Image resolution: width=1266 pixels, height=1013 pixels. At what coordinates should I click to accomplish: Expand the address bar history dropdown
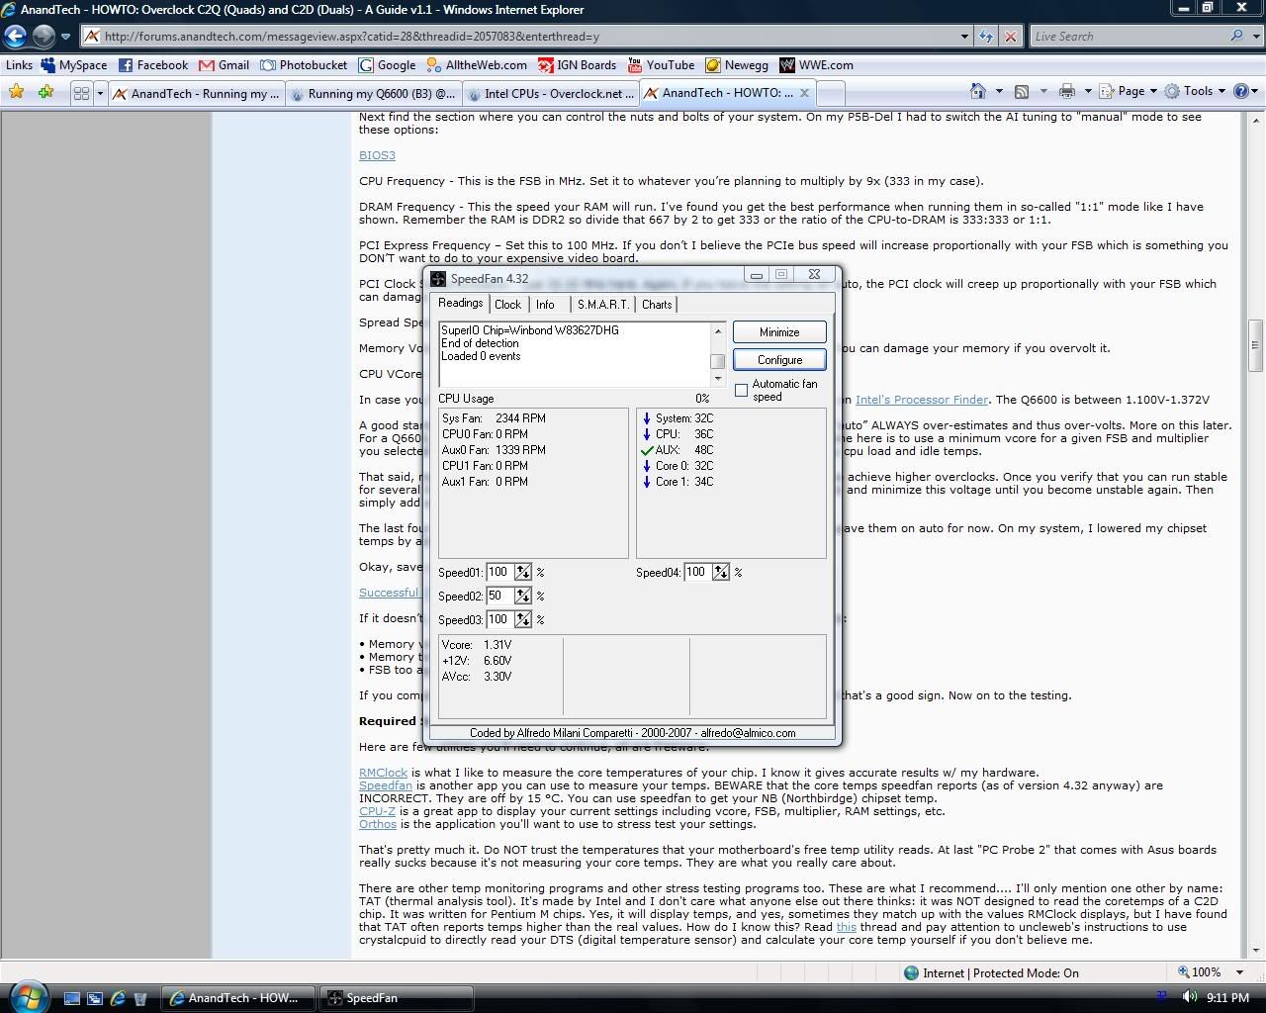[x=964, y=37]
